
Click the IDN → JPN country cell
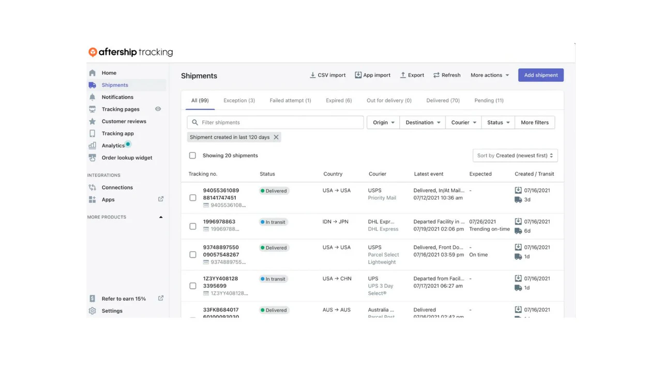tap(335, 222)
